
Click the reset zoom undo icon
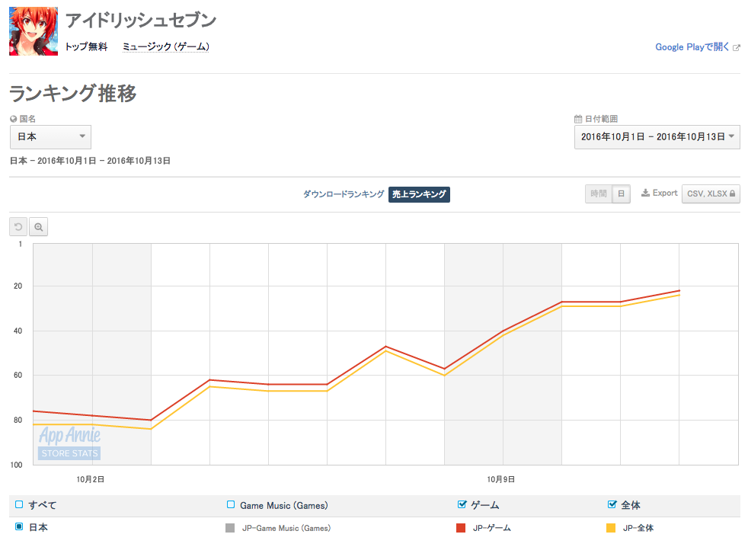tap(18, 227)
